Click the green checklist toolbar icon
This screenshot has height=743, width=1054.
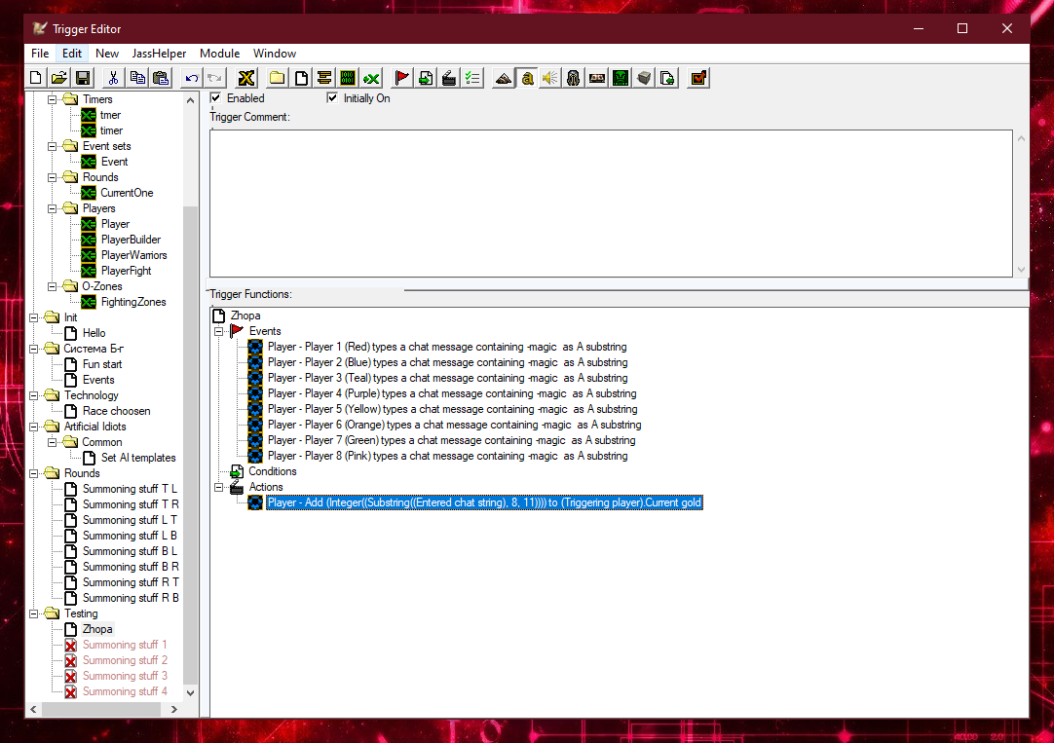(472, 78)
